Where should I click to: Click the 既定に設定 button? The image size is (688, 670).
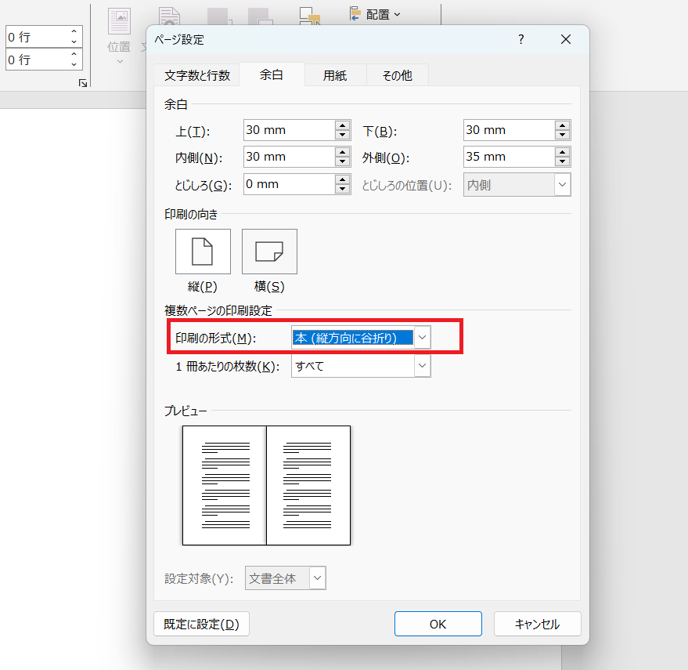tap(201, 624)
